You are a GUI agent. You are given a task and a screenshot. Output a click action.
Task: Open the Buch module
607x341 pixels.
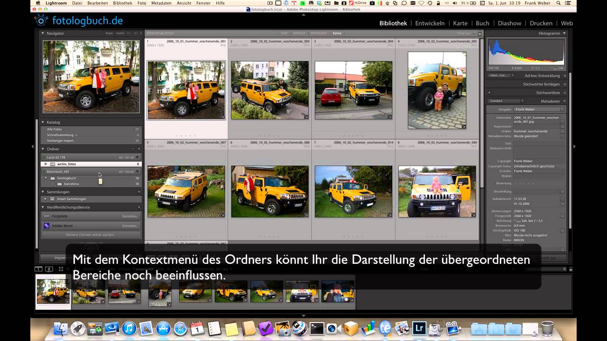482,23
